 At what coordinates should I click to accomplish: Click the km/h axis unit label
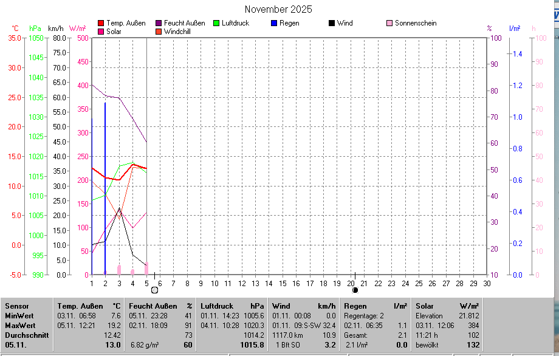[56, 28]
